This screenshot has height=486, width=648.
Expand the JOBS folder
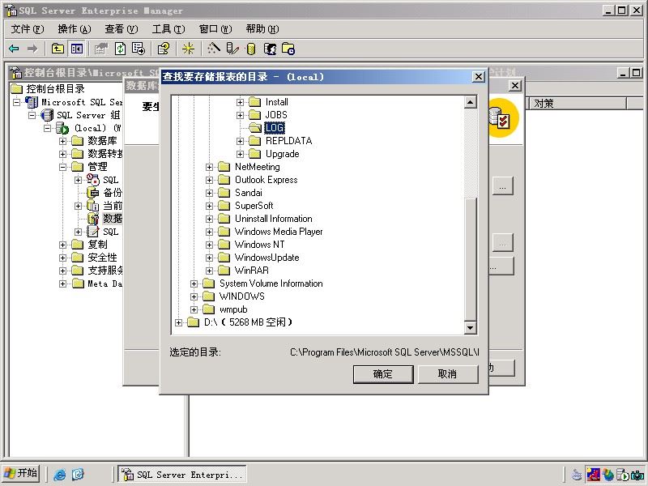tap(240, 115)
